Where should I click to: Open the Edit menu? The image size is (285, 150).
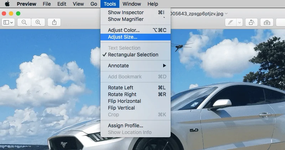pyautogui.click(x=62, y=4)
